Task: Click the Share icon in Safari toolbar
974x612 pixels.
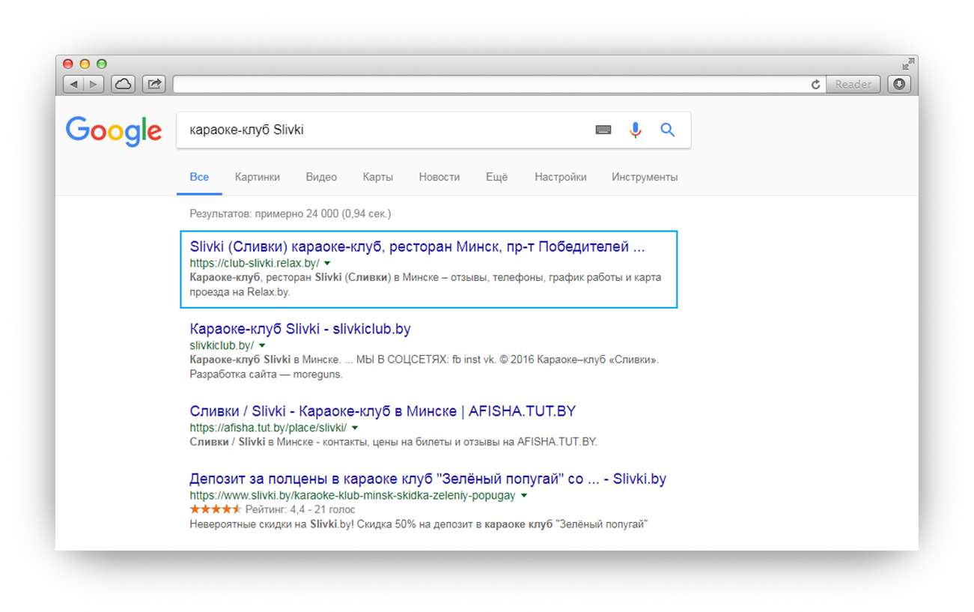Action: 154,84
